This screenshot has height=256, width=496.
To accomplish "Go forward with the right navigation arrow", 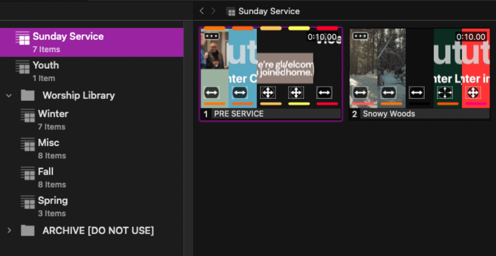I will pyautogui.click(x=213, y=11).
